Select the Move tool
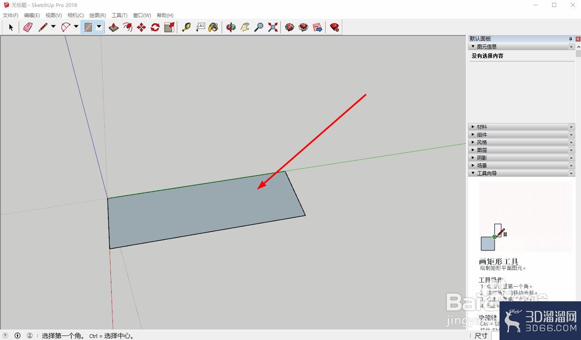 click(x=141, y=27)
